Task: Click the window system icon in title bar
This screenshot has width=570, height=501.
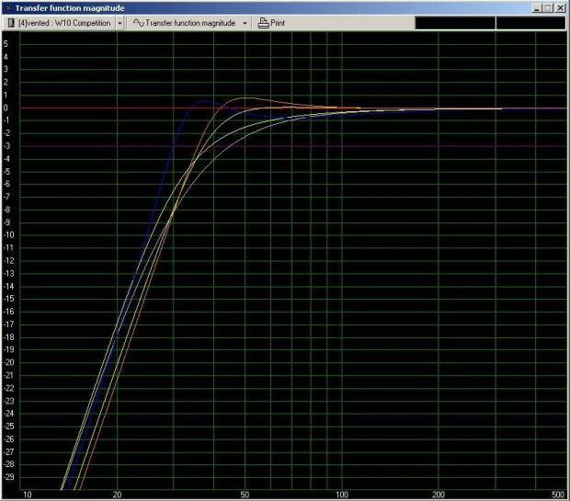Action: (x=8, y=7)
